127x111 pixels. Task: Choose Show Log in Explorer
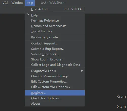55,59
